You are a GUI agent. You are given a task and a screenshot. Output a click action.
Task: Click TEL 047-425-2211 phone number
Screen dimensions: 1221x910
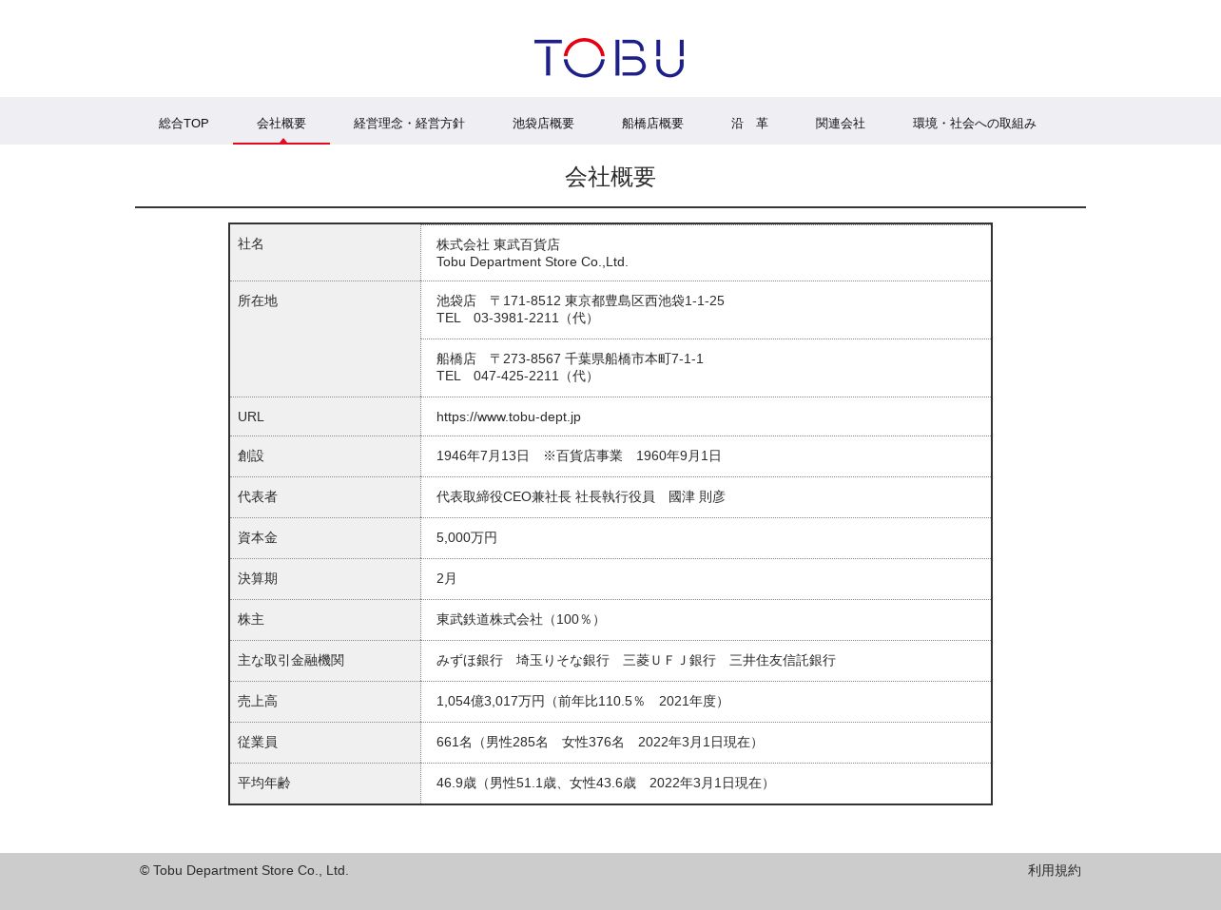point(517,376)
